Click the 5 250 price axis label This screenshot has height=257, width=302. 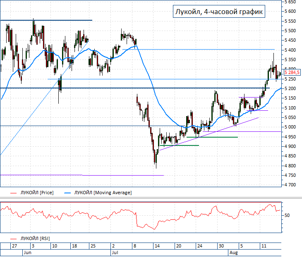[290, 79]
